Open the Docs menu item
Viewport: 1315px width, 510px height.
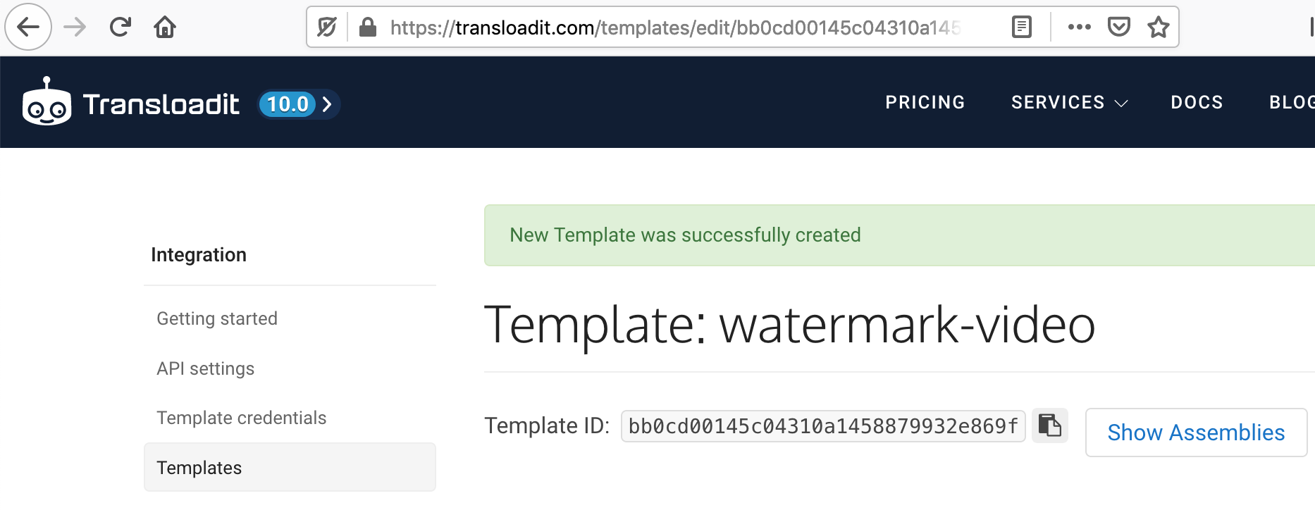coord(1197,103)
